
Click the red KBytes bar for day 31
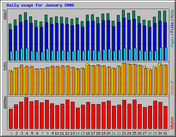click(165, 117)
